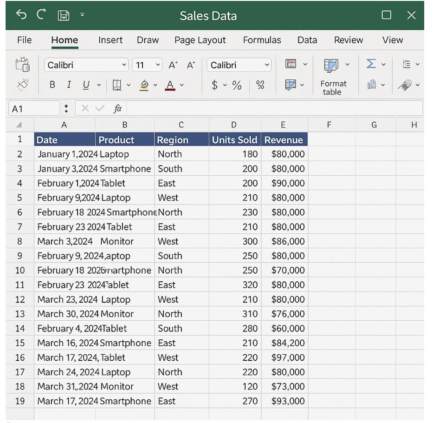Screen dimensions: 440x423
Task: Select the cell with January 1,2024
Action: click(65, 154)
